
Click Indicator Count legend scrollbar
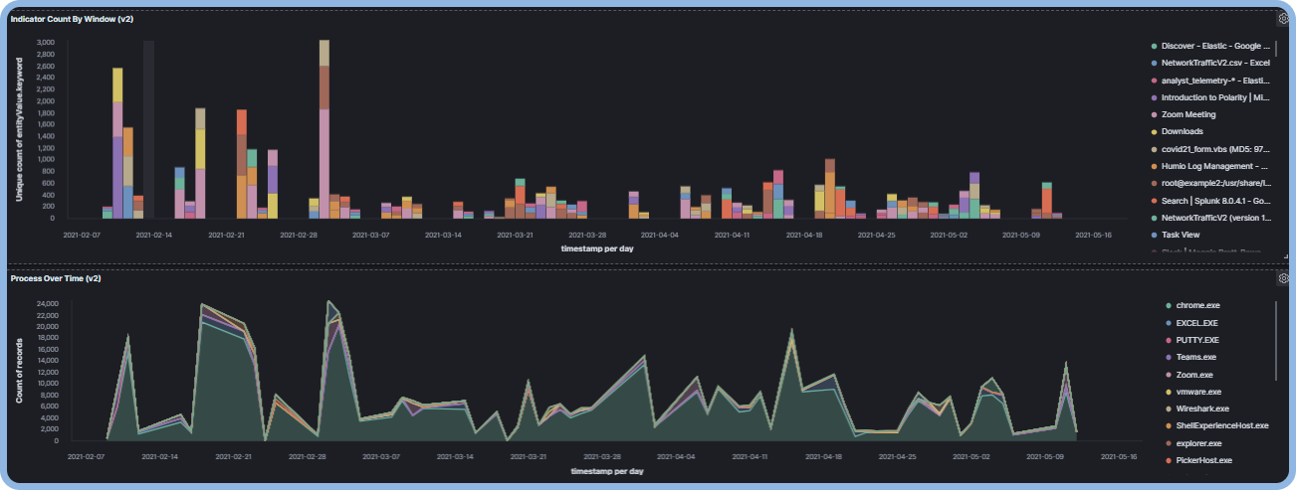pyautogui.click(x=1277, y=48)
